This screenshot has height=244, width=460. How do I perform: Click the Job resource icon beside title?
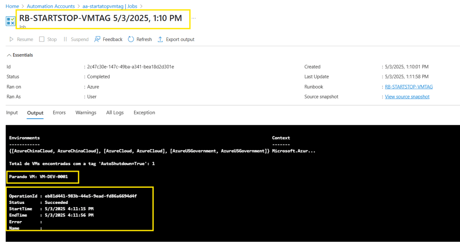[x=10, y=21]
